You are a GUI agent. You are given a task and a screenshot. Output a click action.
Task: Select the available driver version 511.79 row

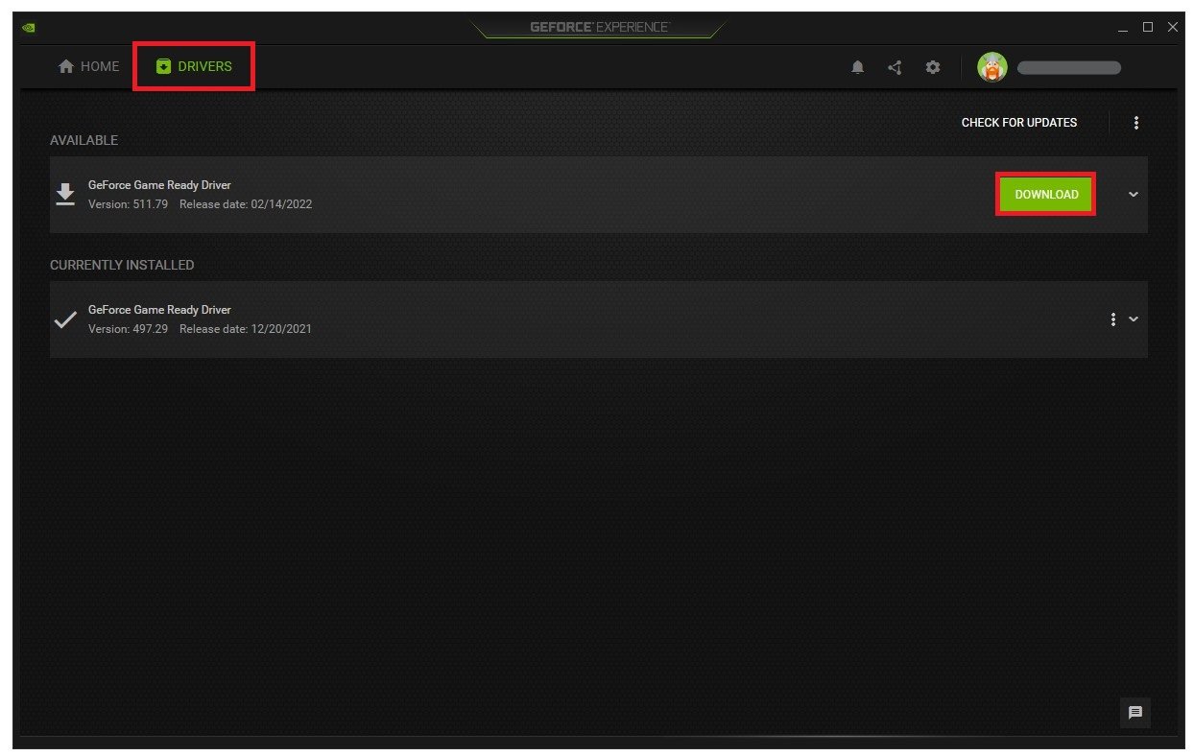point(598,195)
